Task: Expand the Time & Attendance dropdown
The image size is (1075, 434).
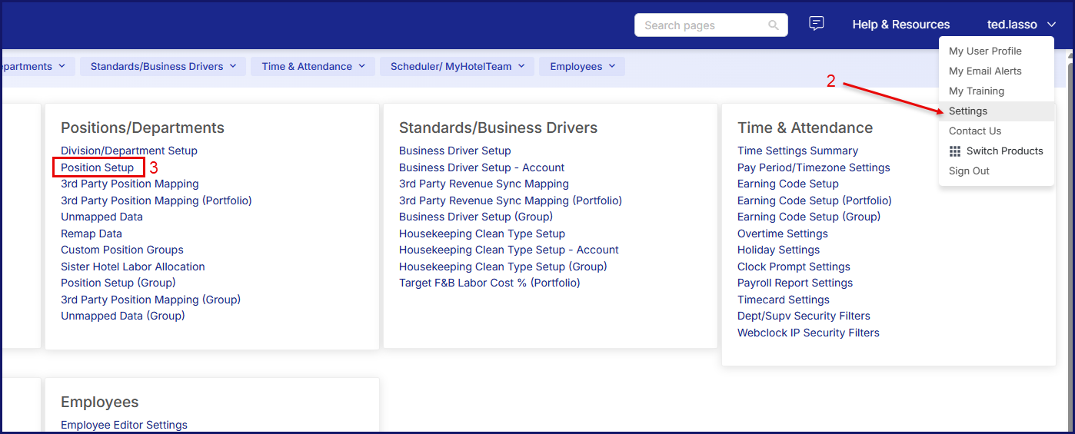Action: 313,67
